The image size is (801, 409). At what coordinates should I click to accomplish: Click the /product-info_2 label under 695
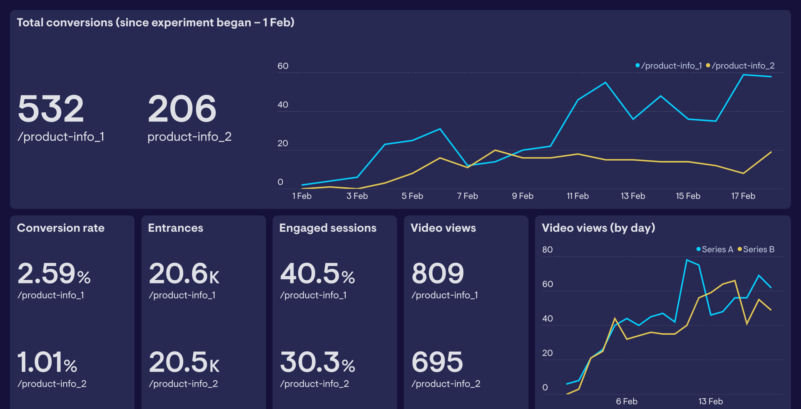(446, 384)
